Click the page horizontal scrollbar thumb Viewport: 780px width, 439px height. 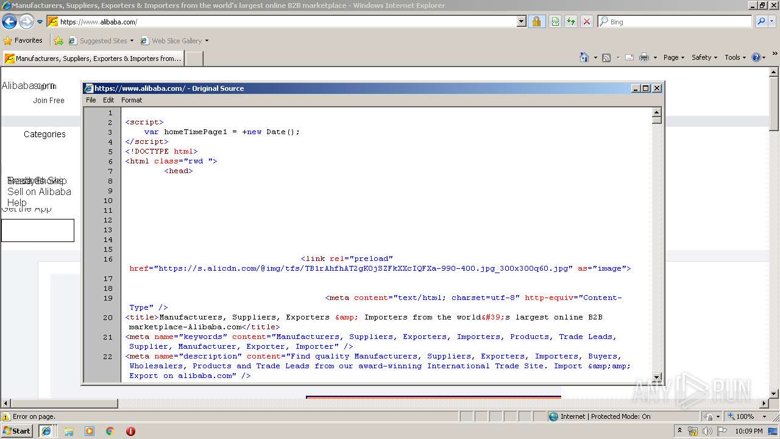point(64,404)
